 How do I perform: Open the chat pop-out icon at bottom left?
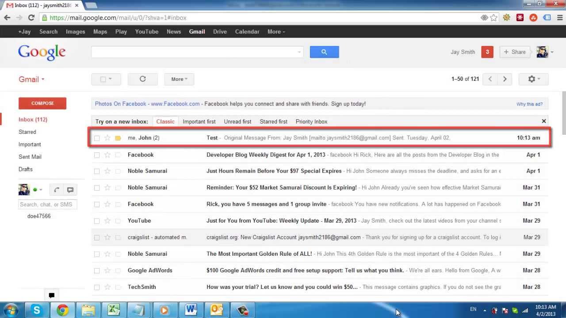(51, 295)
